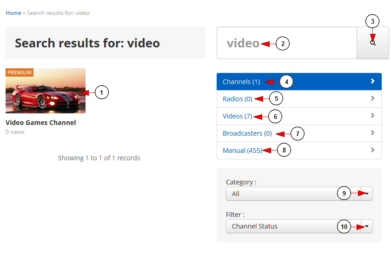Click the '0 views' text under channel
This screenshot has height=256, width=391.
pos(15,132)
